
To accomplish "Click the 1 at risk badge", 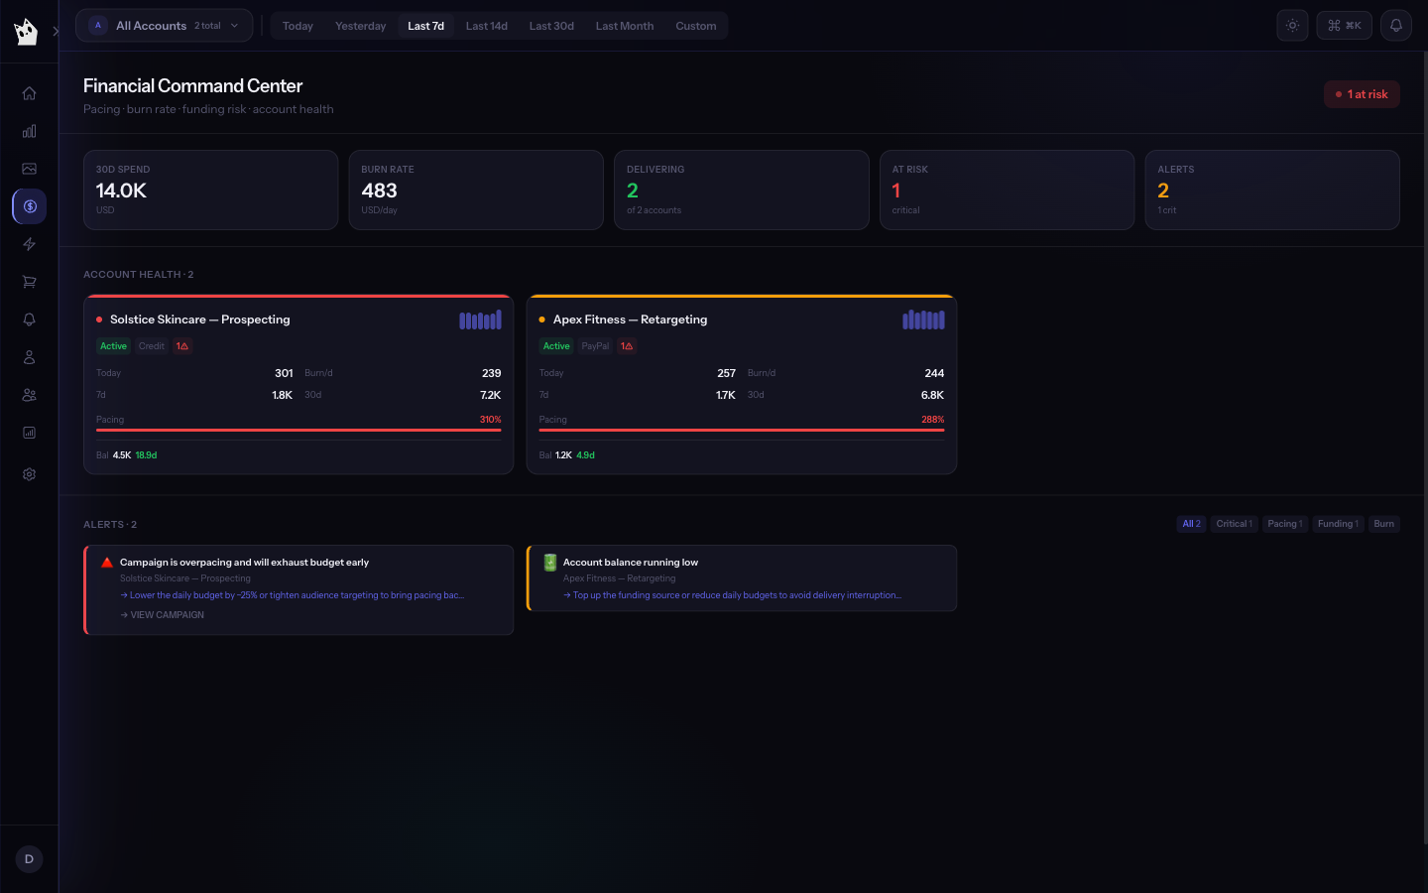I will coord(1362,94).
